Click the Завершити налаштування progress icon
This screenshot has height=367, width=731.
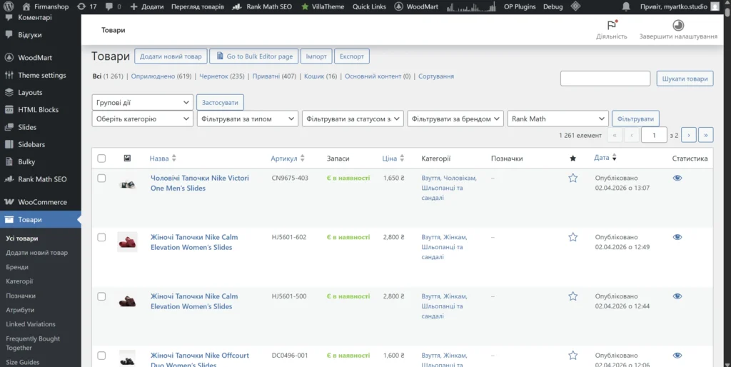click(677, 25)
